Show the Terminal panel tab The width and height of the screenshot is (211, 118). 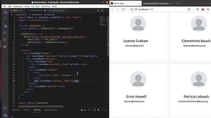pos(37,110)
